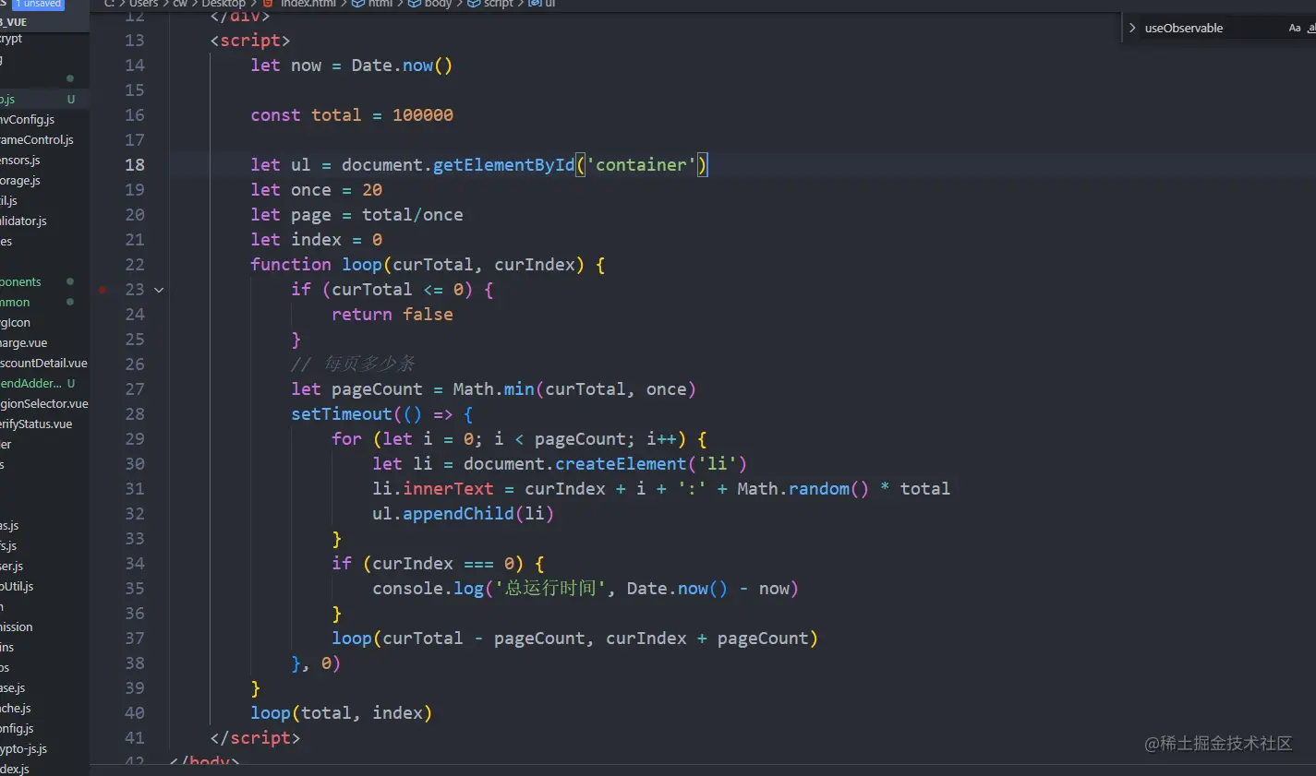Open ensors.js in the explorer

click(x=20, y=160)
